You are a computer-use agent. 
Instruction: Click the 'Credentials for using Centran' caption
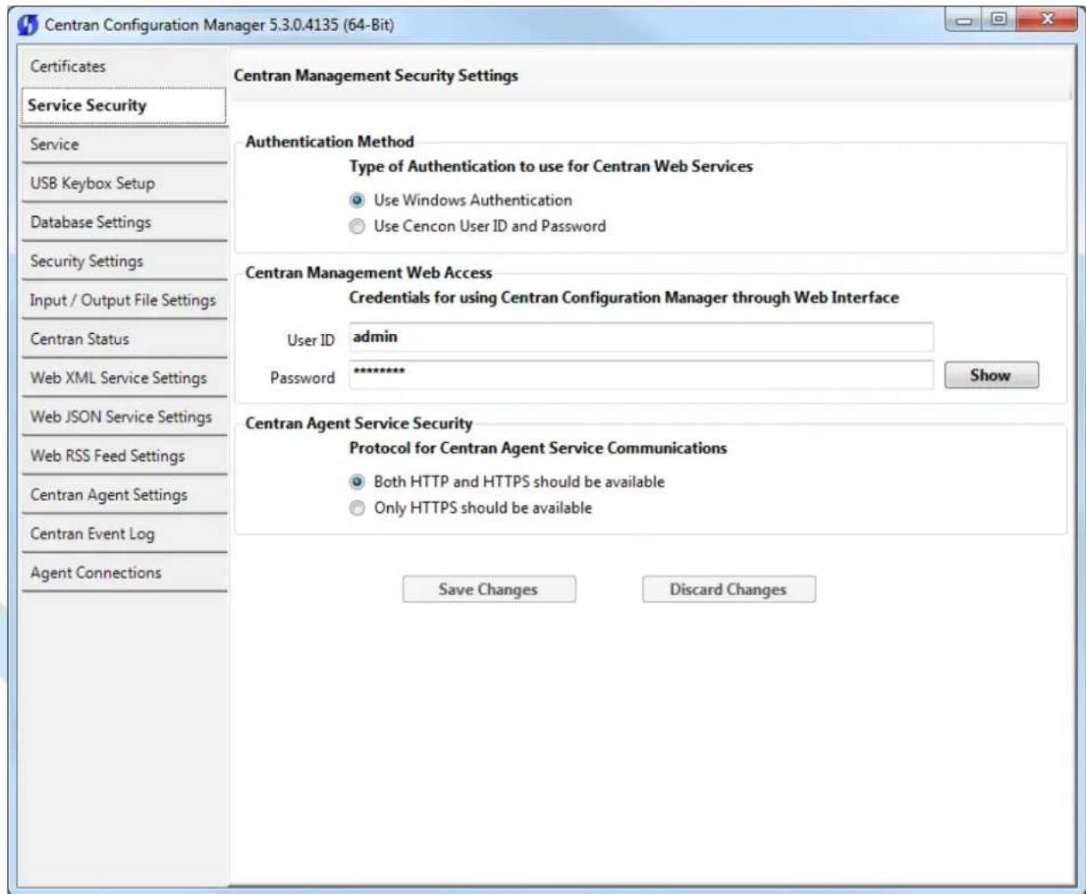[624, 298]
